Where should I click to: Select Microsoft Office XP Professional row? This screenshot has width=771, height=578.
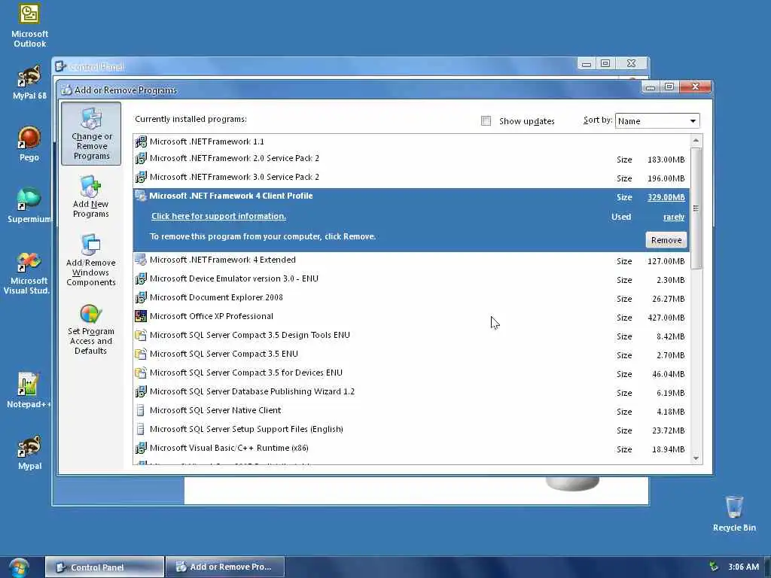point(411,317)
